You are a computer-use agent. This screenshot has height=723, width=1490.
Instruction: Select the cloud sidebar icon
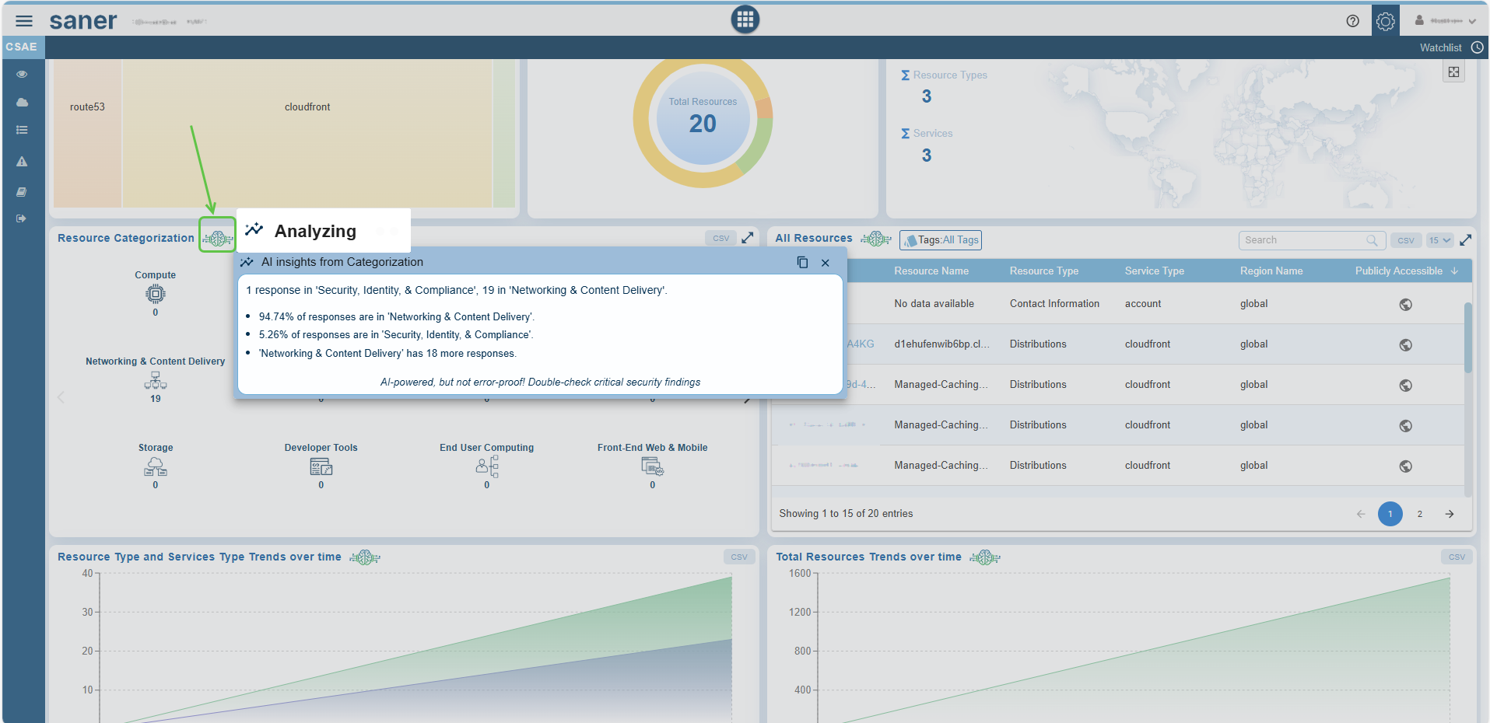[x=22, y=102]
